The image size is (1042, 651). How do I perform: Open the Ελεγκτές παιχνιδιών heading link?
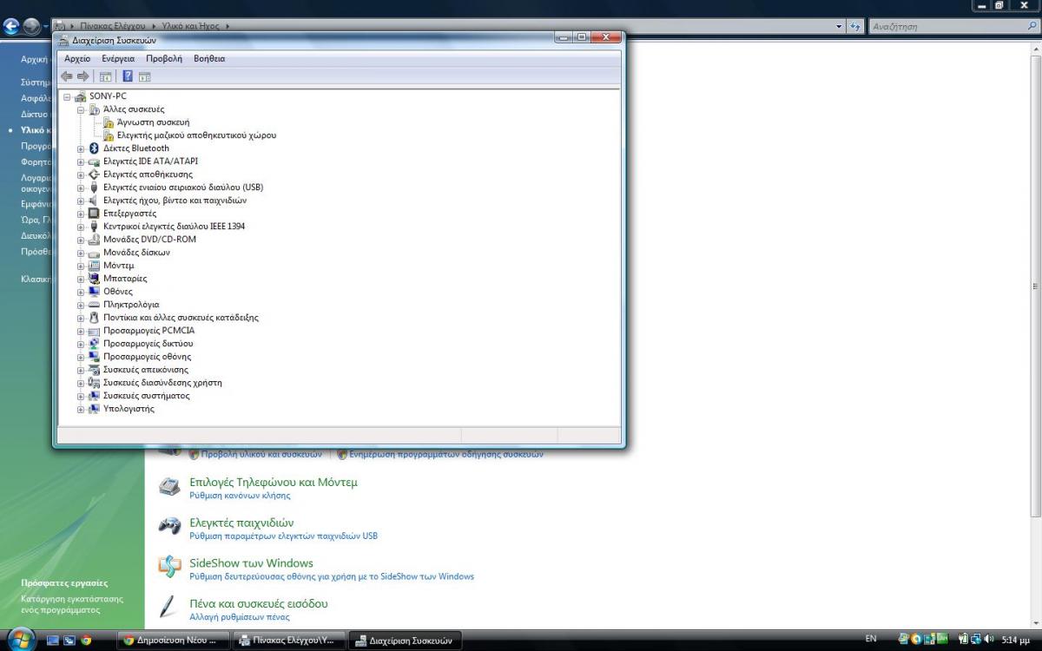[241, 523]
